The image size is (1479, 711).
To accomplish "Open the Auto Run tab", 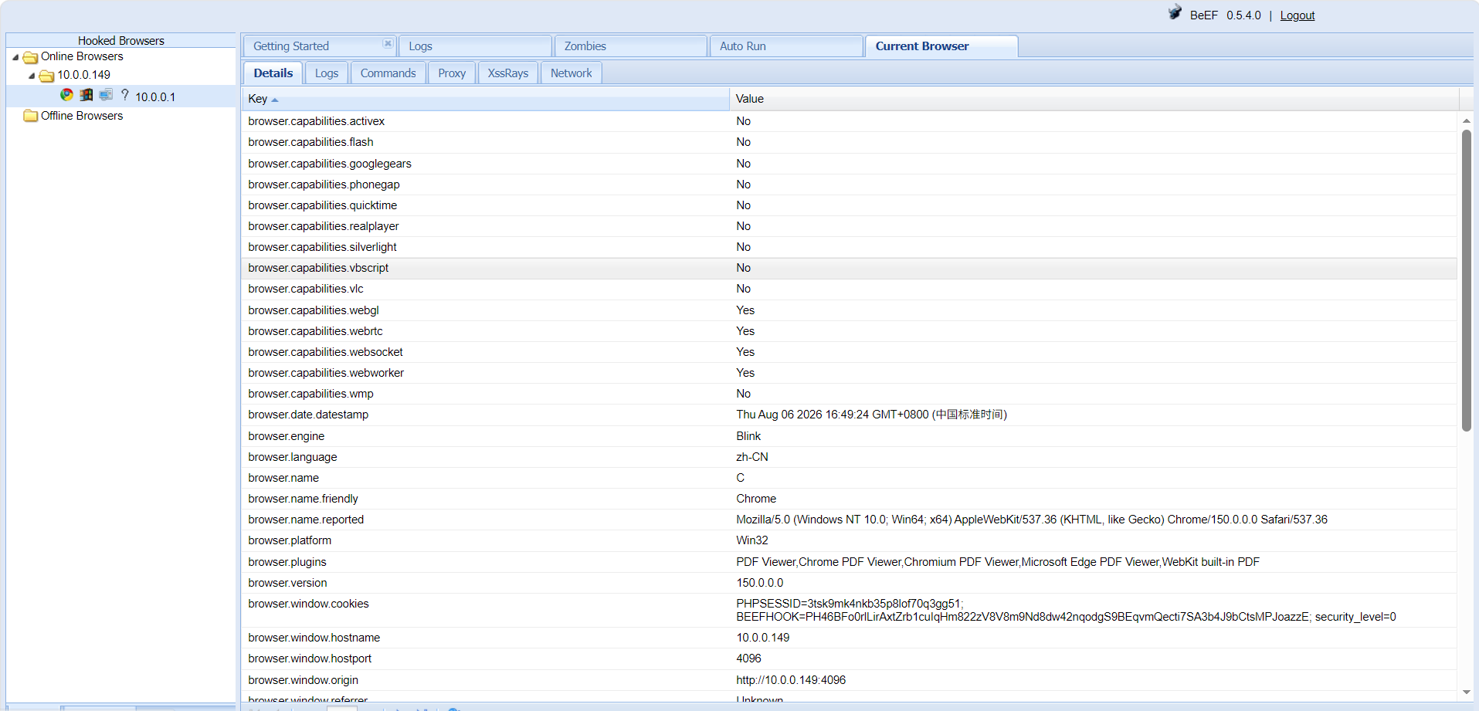I will click(x=786, y=46).
